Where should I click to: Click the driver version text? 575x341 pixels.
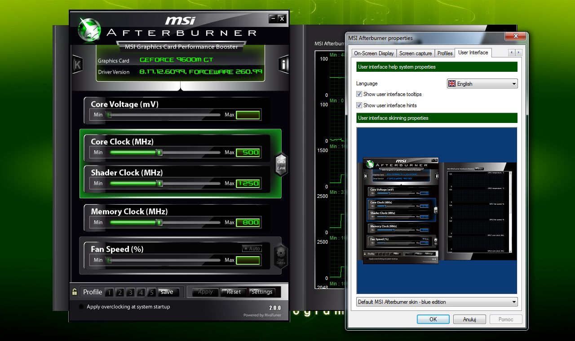pos(201,72)
